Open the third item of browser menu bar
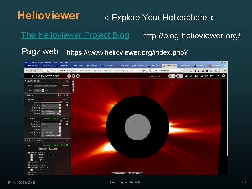This screenshot has height=189, width=252. tap(41, 62)
